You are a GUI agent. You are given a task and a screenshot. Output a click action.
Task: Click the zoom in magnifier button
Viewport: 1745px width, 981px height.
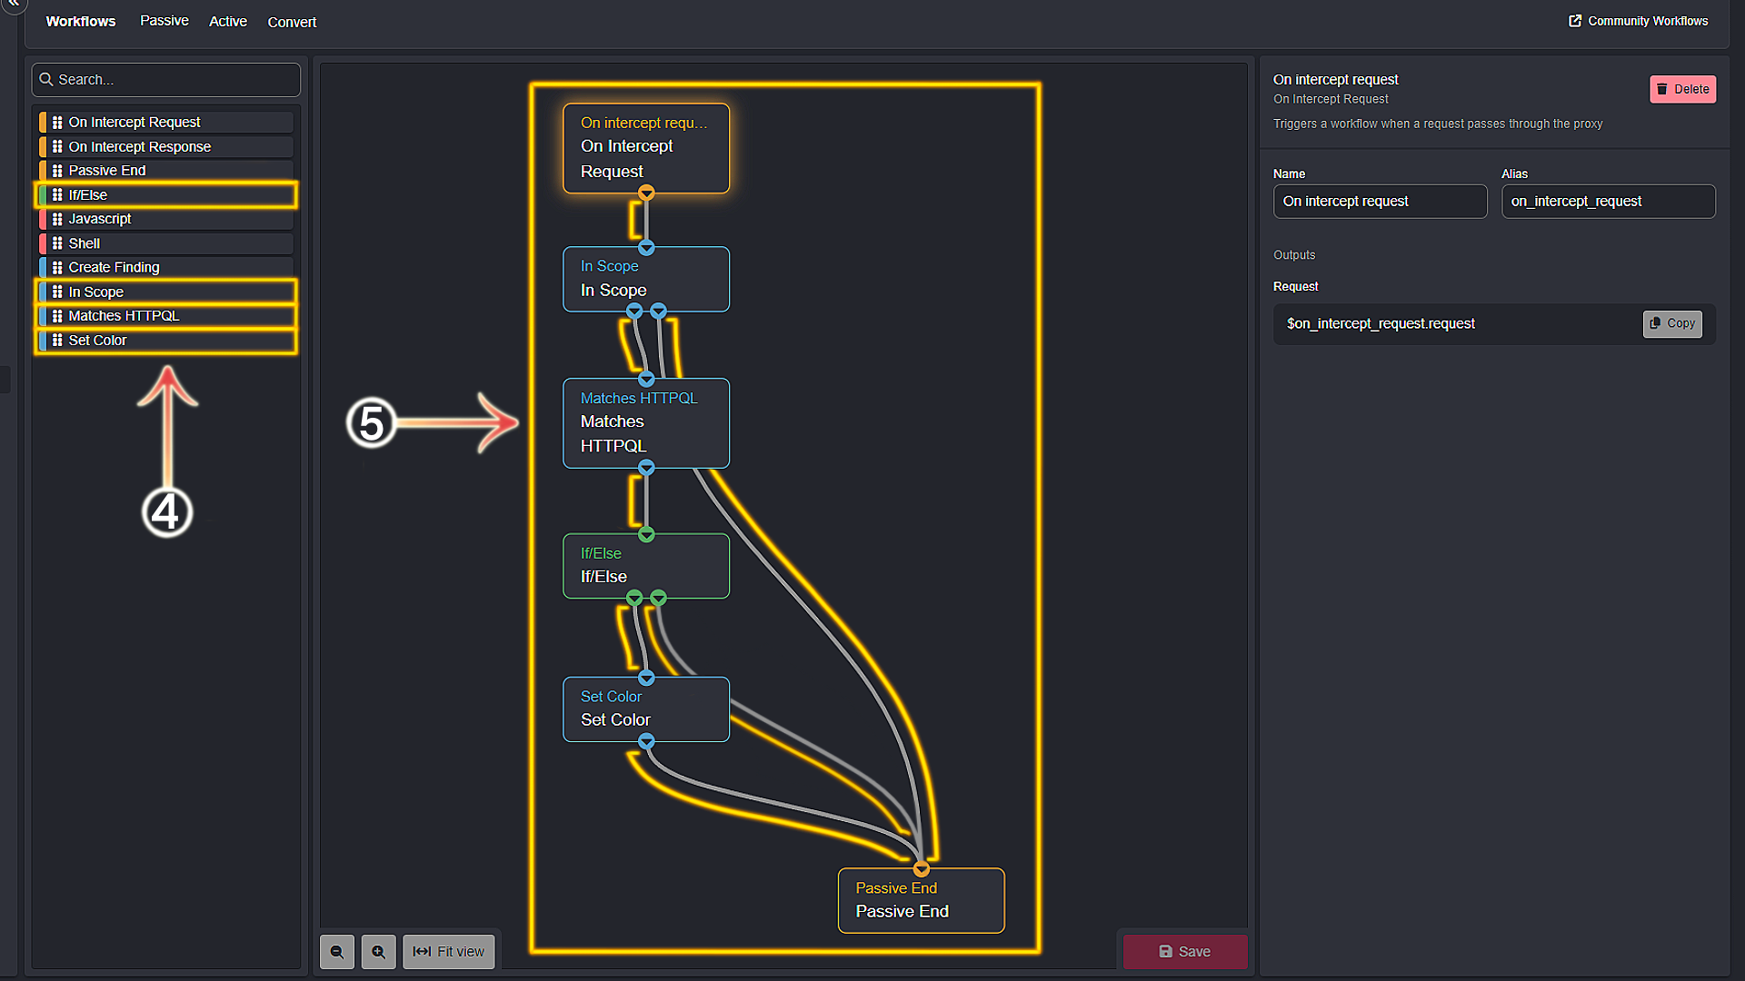[x=379, y=951]
